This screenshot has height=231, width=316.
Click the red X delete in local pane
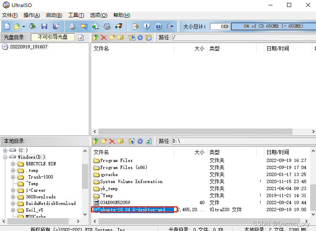click(112, 141)
